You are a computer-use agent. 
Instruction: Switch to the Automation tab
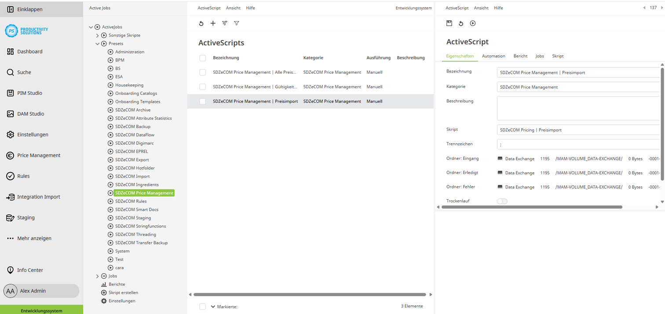(x=493, y=56)
